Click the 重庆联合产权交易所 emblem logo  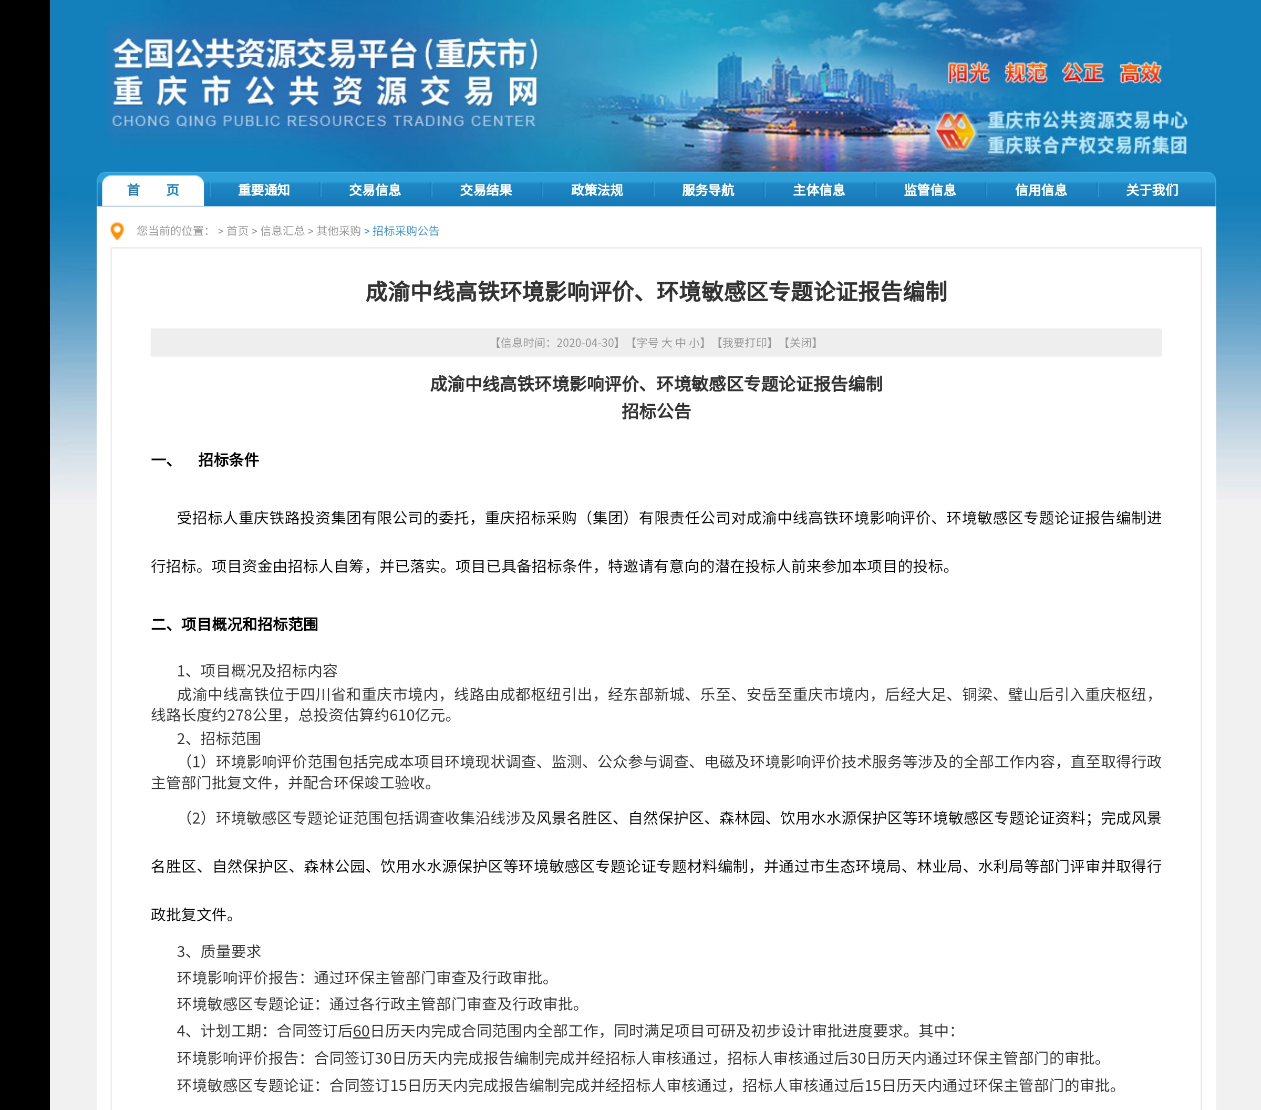click(956, 131)
